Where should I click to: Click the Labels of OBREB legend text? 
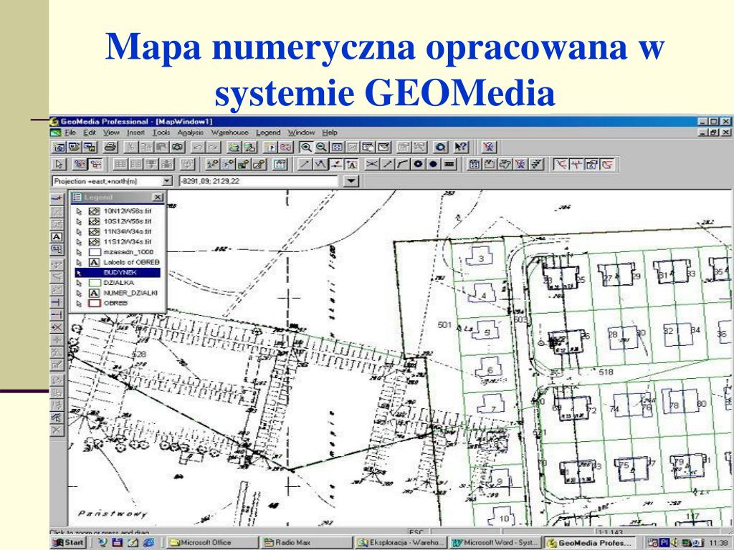tap(132, 262)
